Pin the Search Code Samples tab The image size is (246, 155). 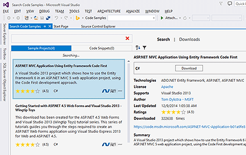tap(45, 26)
